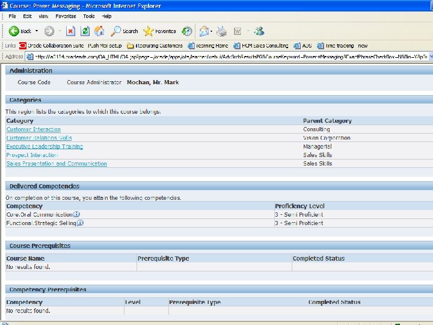This screenshot has height=325, width=433.
Task: Open the Edit menu
Action: [x=27, y=16]
